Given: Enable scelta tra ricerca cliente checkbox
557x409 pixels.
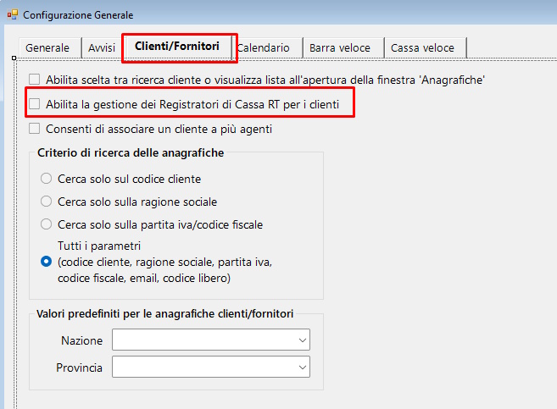Looking at the screenshot, I should [35, 80].
